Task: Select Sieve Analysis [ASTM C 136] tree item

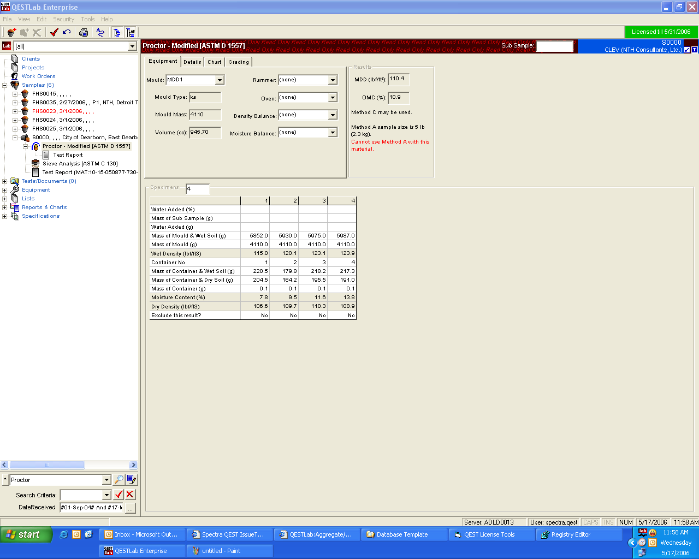Action: (80, 164)
